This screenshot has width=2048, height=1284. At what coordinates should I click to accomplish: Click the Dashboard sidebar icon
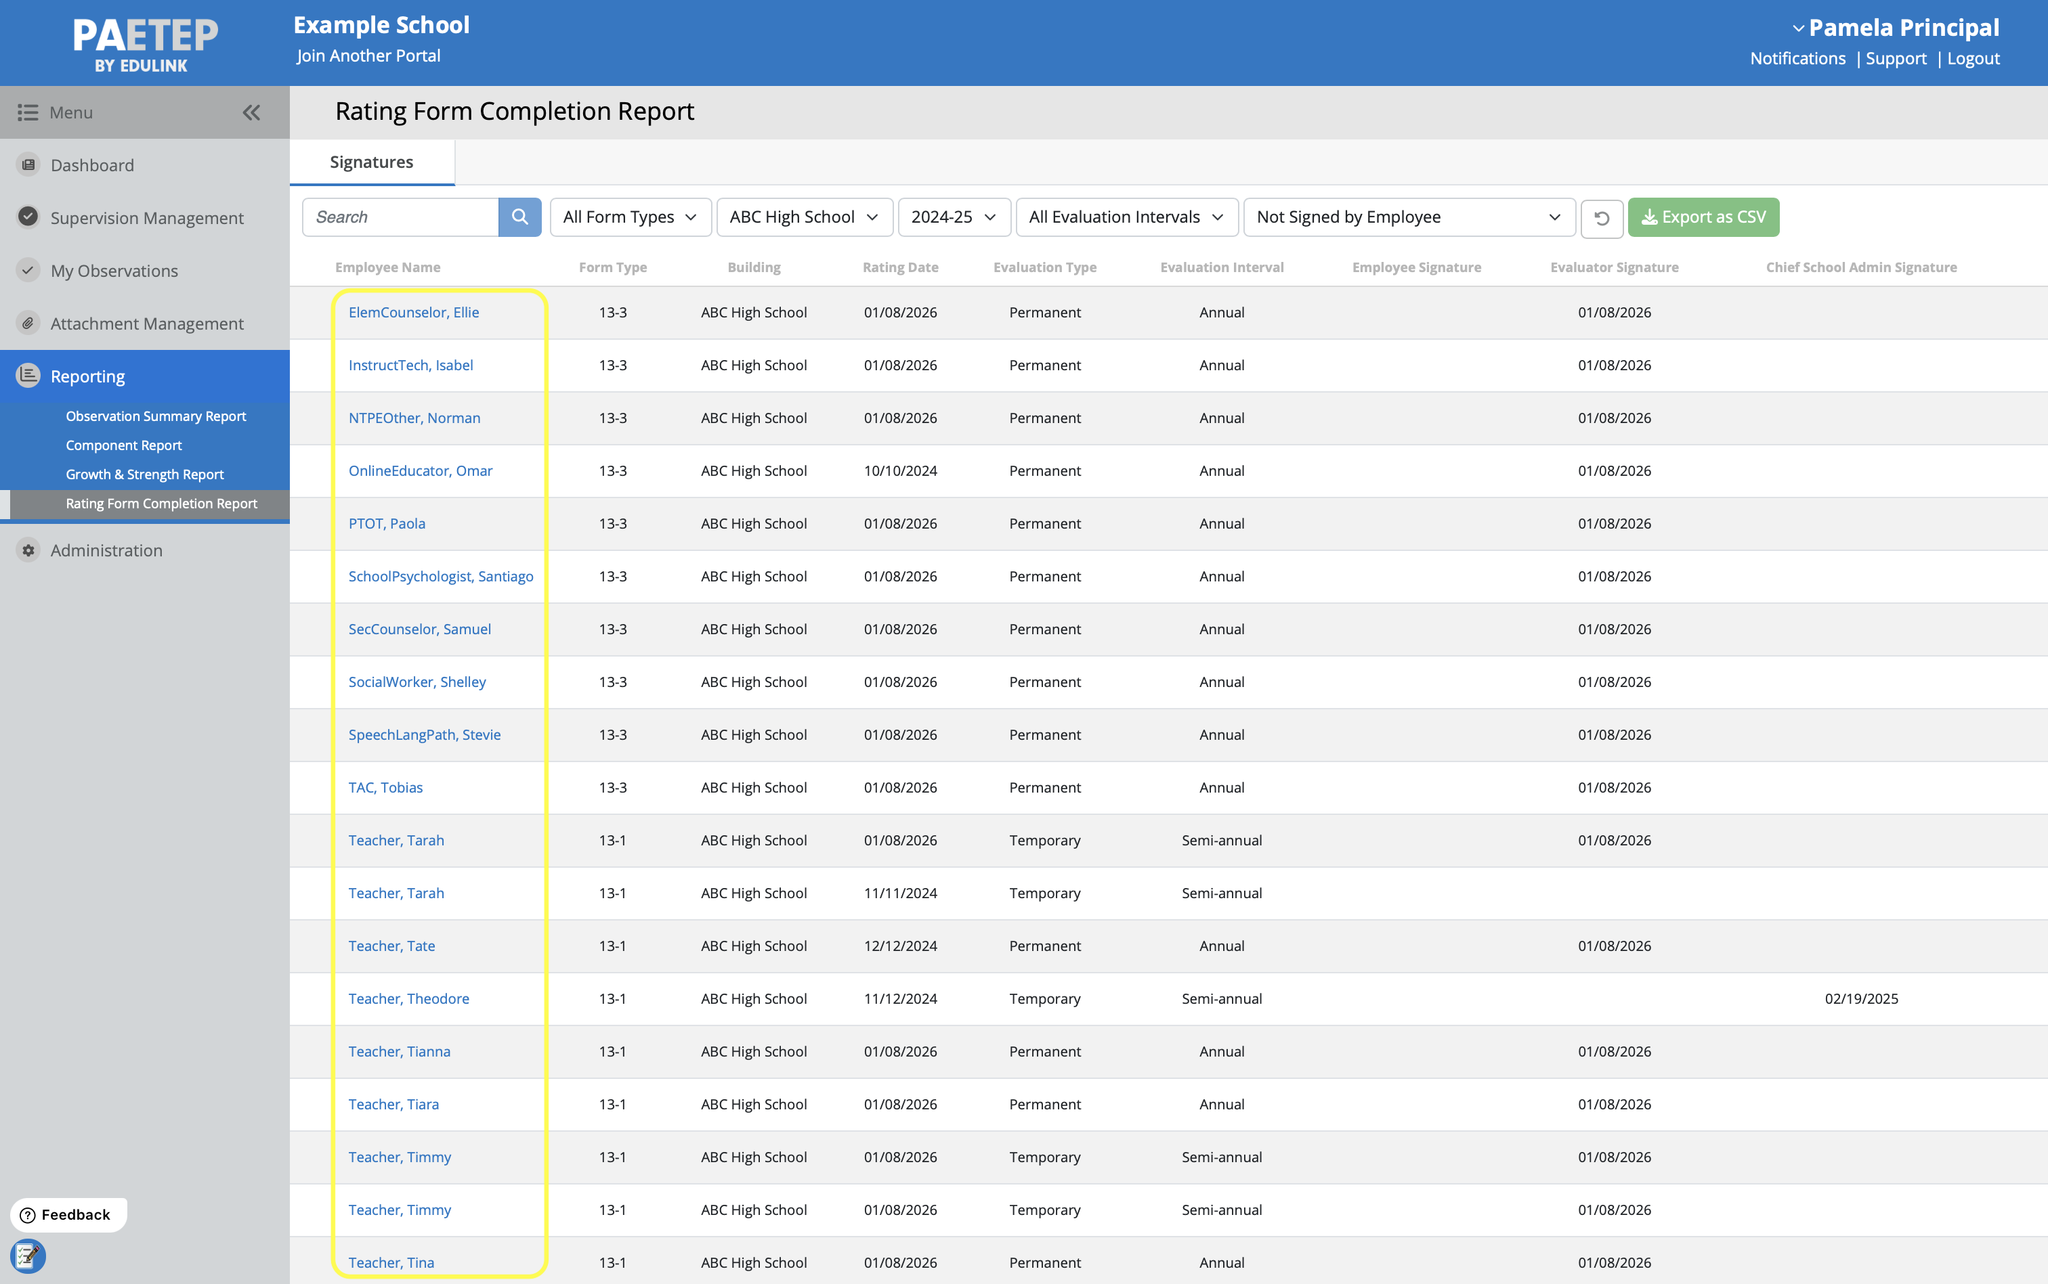pyautogui.click(x=28, y=164)
